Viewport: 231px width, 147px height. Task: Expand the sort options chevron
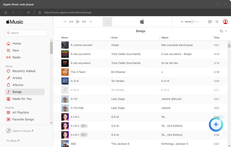coord(226,31)
